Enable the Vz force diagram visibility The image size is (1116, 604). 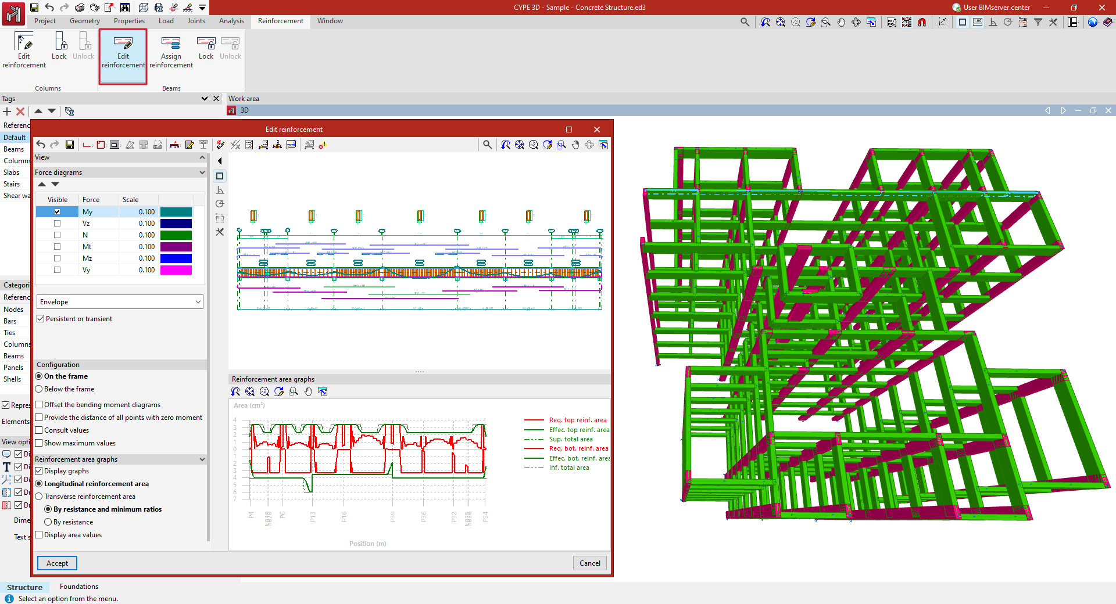point(57,224)
